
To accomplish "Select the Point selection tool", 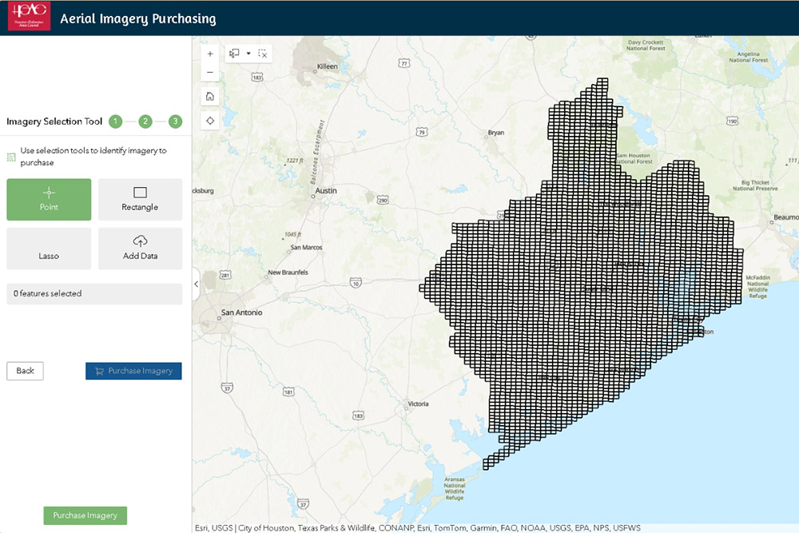I will (x=49, y=199).
